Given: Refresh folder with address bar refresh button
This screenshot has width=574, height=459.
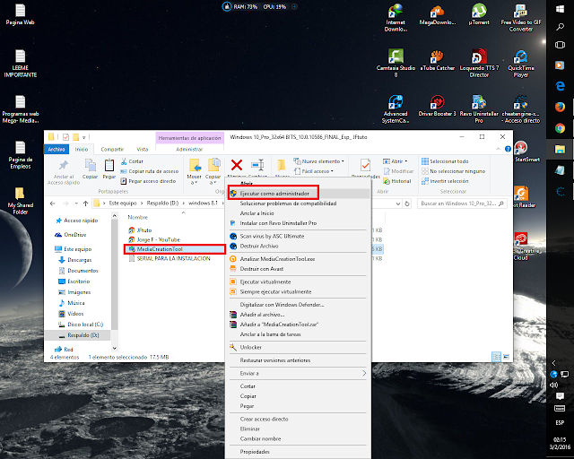Looking at the screenshot, I should [407, 204].
